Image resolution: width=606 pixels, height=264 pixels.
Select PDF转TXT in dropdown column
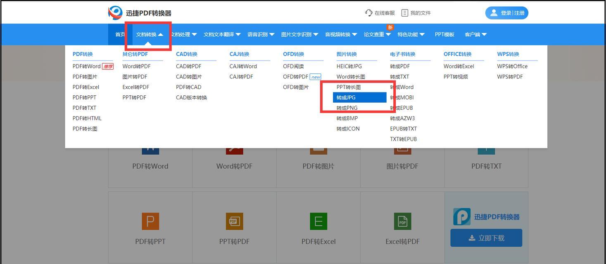pos(85,108)
